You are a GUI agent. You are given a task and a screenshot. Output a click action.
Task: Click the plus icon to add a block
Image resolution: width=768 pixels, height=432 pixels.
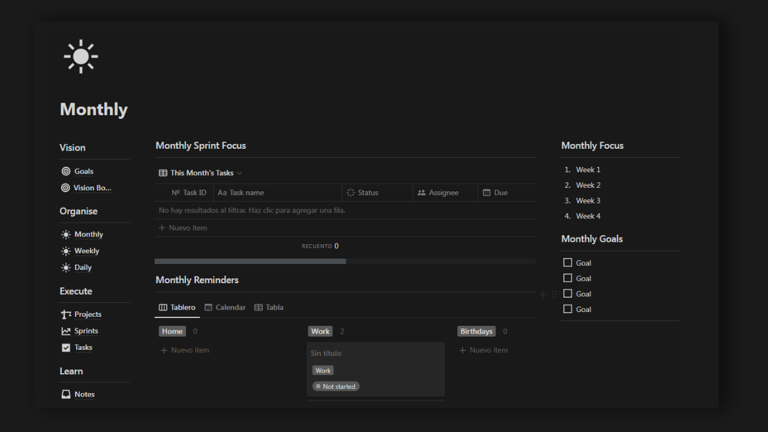tap(543, 295)
